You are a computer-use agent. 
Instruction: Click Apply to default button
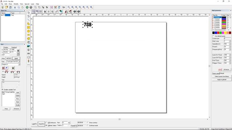pos(221,79)
